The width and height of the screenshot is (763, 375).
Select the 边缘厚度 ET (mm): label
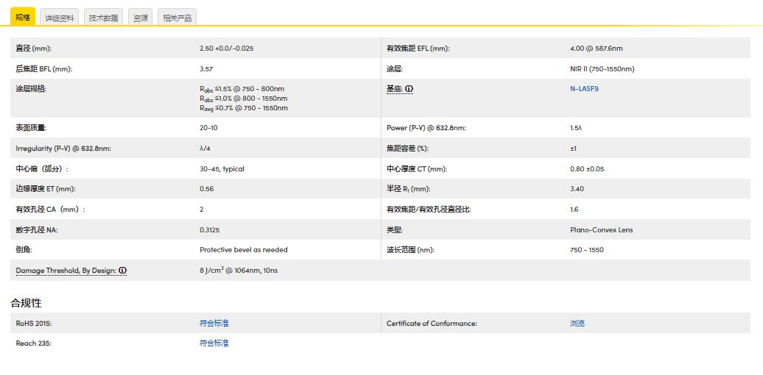[x=45, y=189]
